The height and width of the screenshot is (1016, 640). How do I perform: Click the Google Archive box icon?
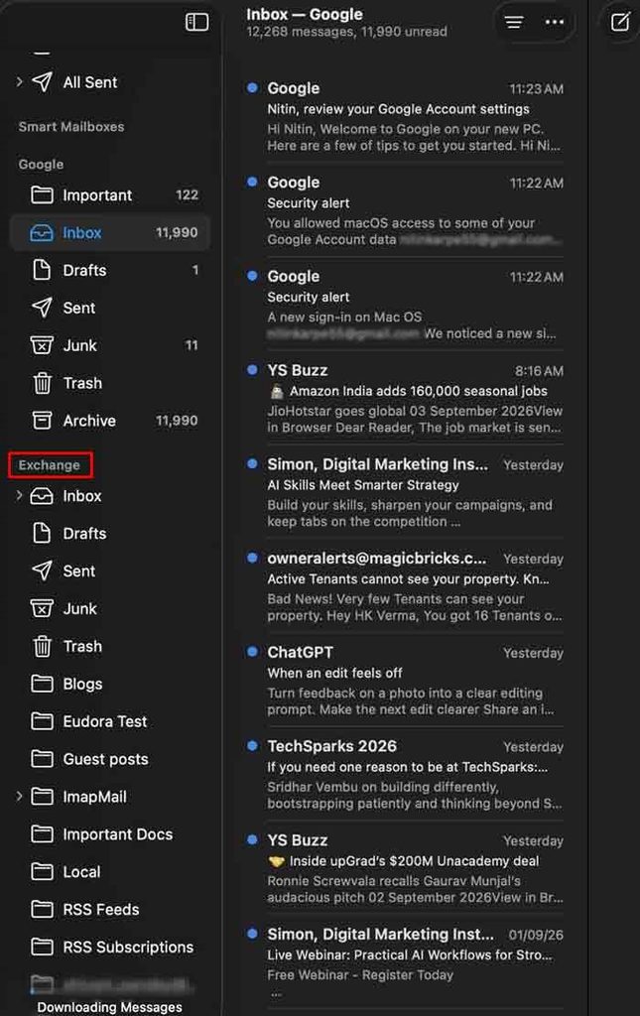click(x=42, y=421)
